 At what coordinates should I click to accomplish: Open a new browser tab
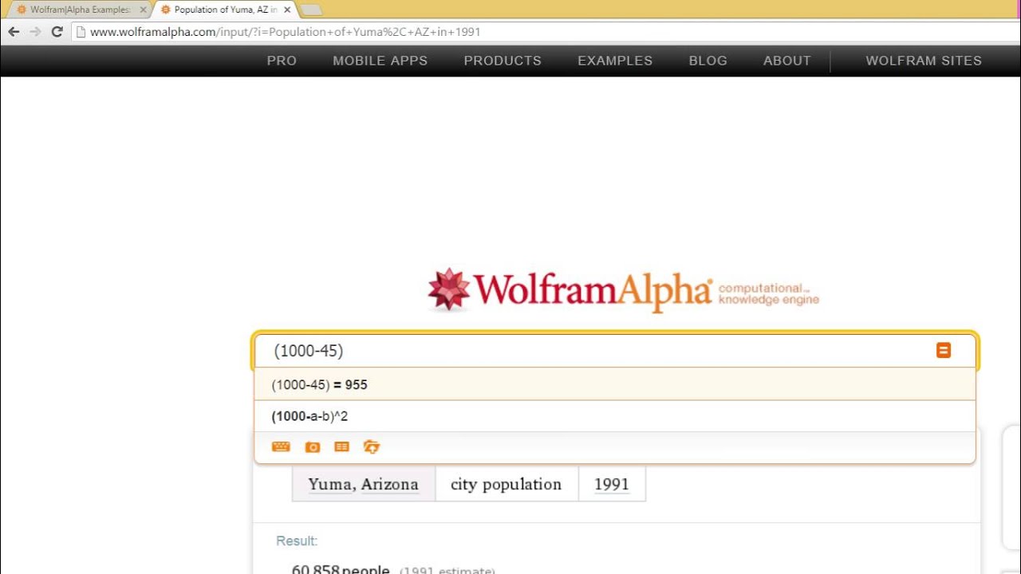coord(309,10)
